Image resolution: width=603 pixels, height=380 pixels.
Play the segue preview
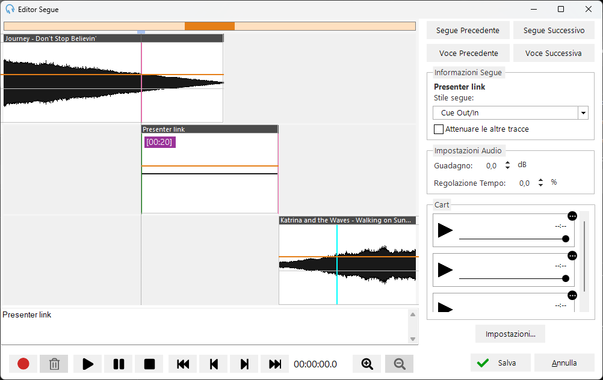(88, 364)
